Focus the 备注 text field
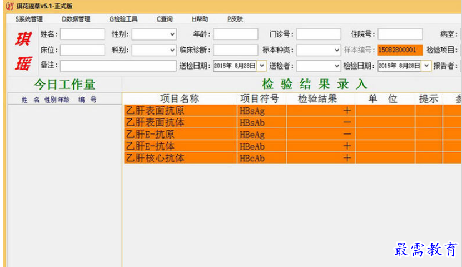Viewport: 462px width, 267px height. point(118,66)
